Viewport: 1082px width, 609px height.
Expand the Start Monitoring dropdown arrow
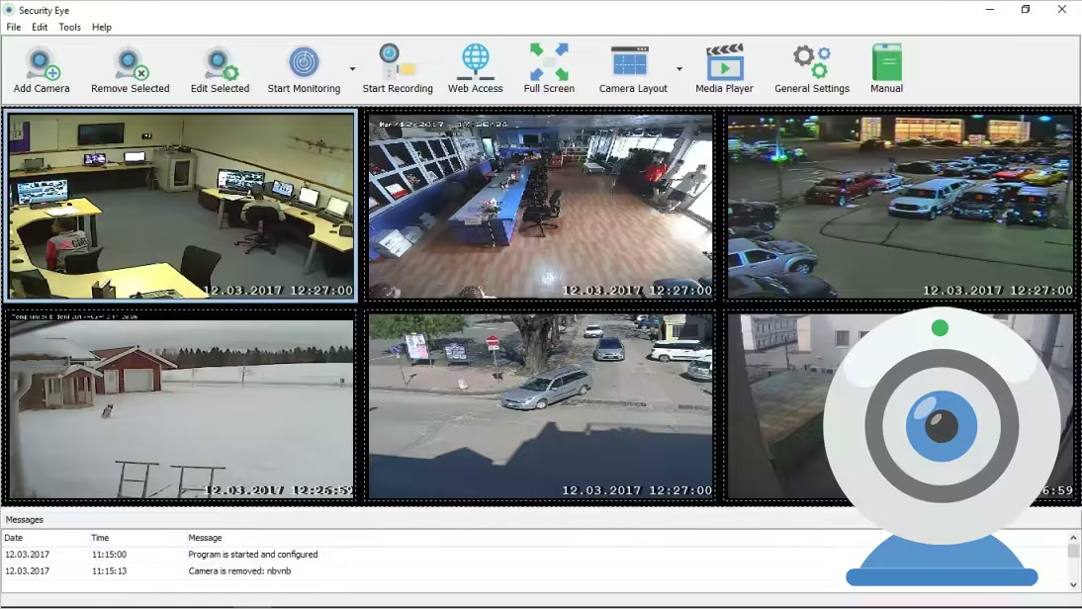coord(352,69)
